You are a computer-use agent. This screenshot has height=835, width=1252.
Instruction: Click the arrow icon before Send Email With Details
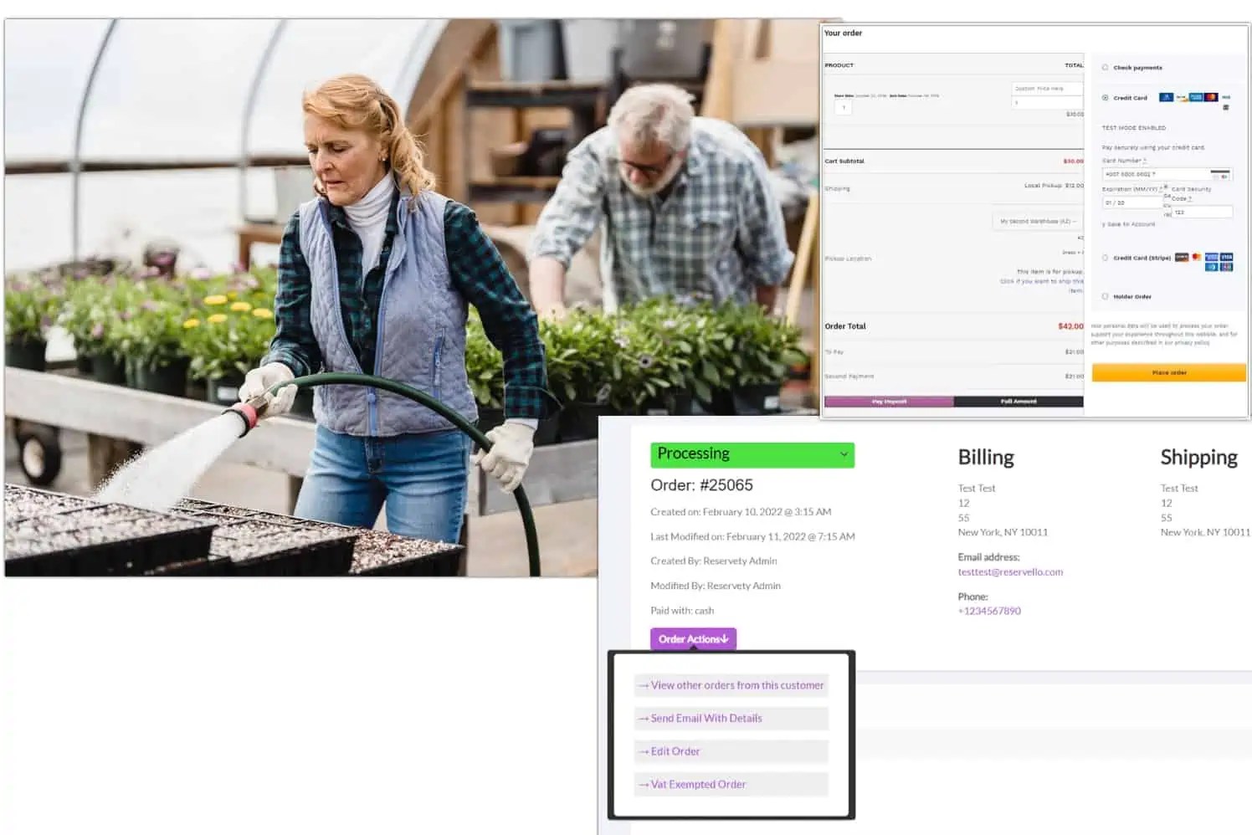(x=644, y=718)
